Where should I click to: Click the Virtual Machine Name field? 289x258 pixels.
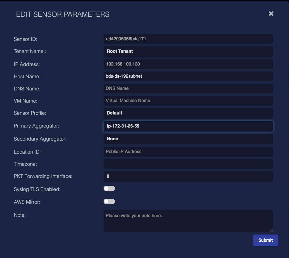pyautogui.click(x=188, y=101)
